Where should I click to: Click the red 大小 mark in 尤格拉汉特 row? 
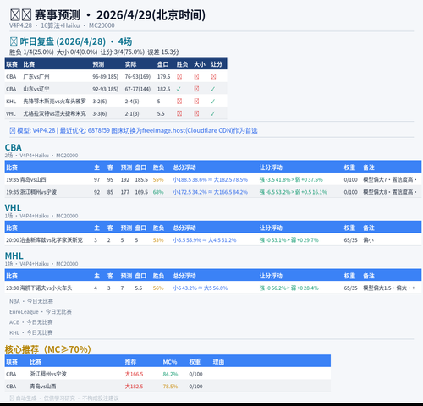(x=196, y=113)
